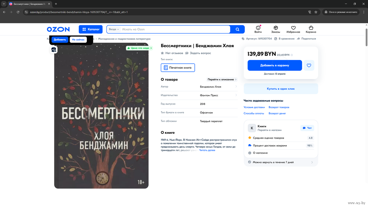Click the 139,89 BYN price
This screenshot has height=207, width=368.
tap(262, 54)
